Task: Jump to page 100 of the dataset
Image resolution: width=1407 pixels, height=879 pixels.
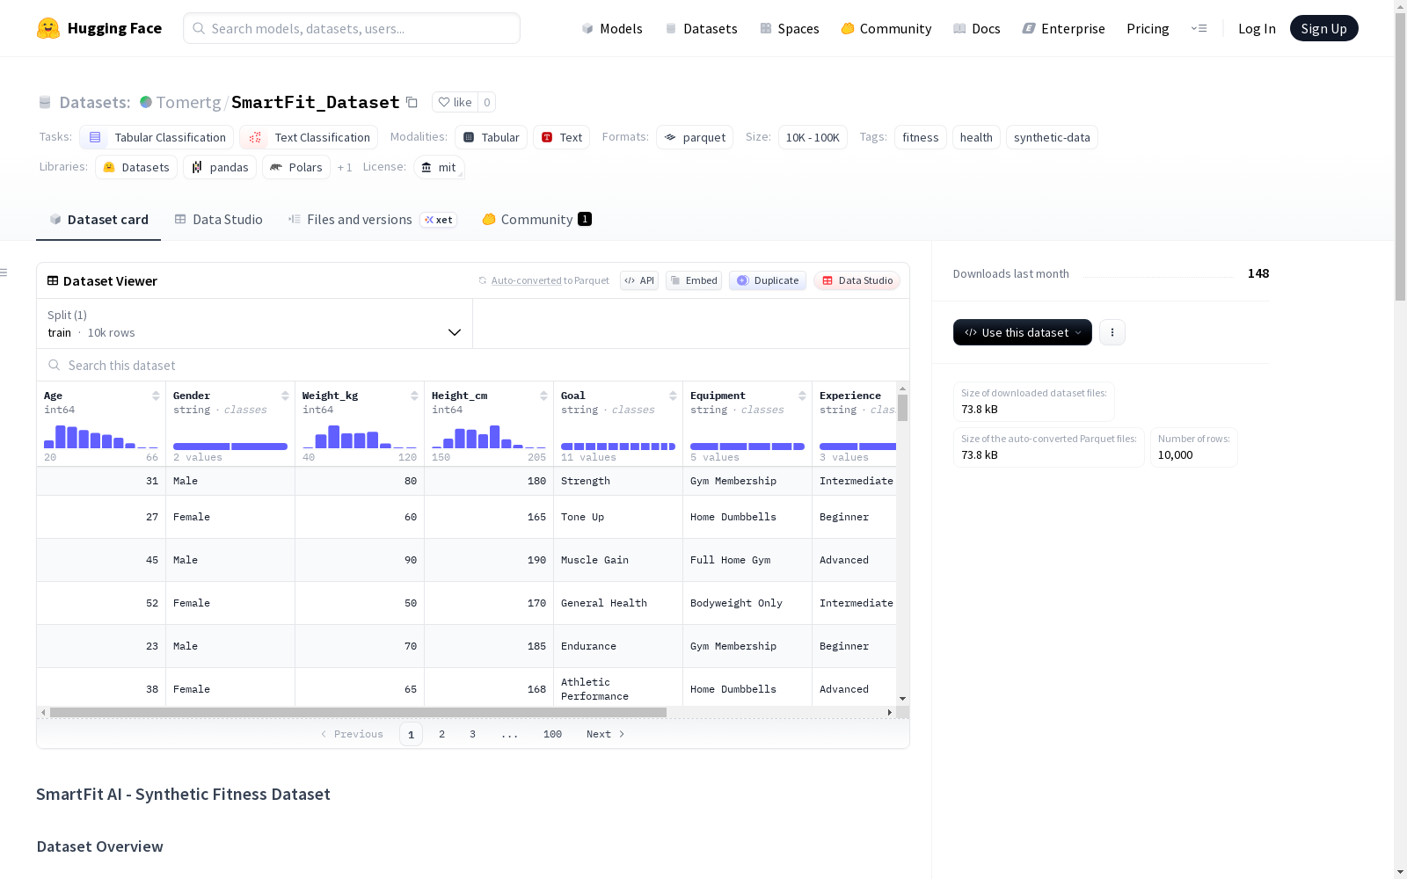Action: click(x=552, y=734)
